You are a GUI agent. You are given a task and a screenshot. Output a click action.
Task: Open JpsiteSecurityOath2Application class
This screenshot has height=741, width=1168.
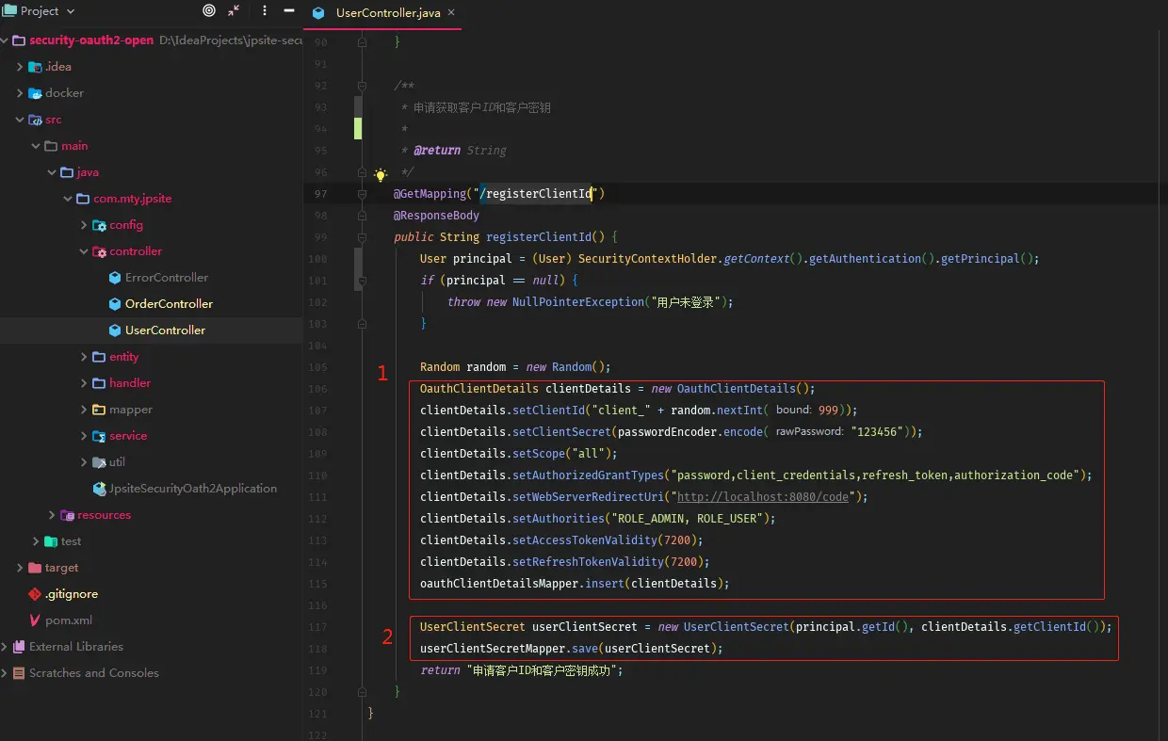click(x=193, y=489)
